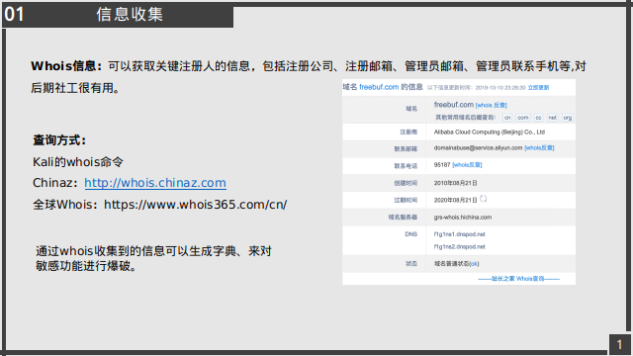The width and height of the screenshot is (633, 356).
Task: Click registrar text Alibaba Cloud Computing (Beijing) Co., Ltd
Action: [x=490, y=132]
